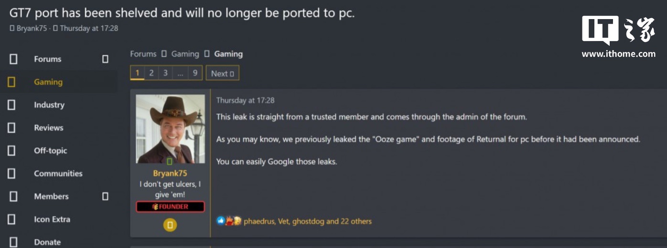Expand the Members submenu arrow
The width and height of the screenshot is (667, 248).
click(105, 196)
